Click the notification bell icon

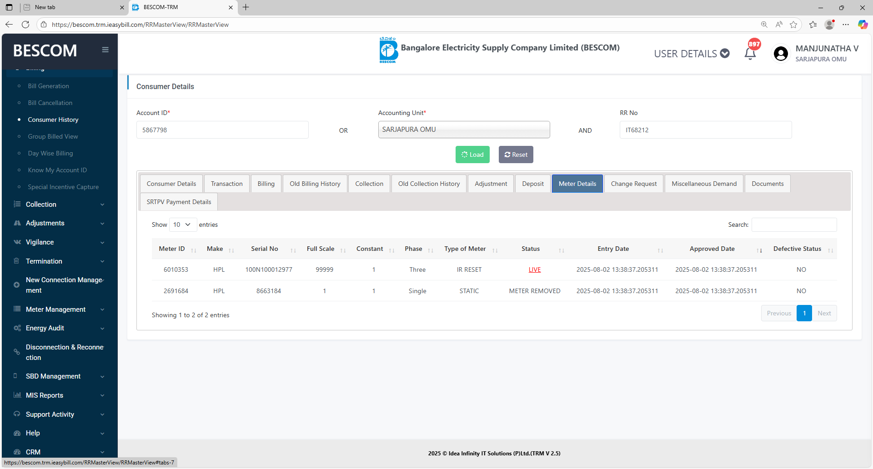750,54
